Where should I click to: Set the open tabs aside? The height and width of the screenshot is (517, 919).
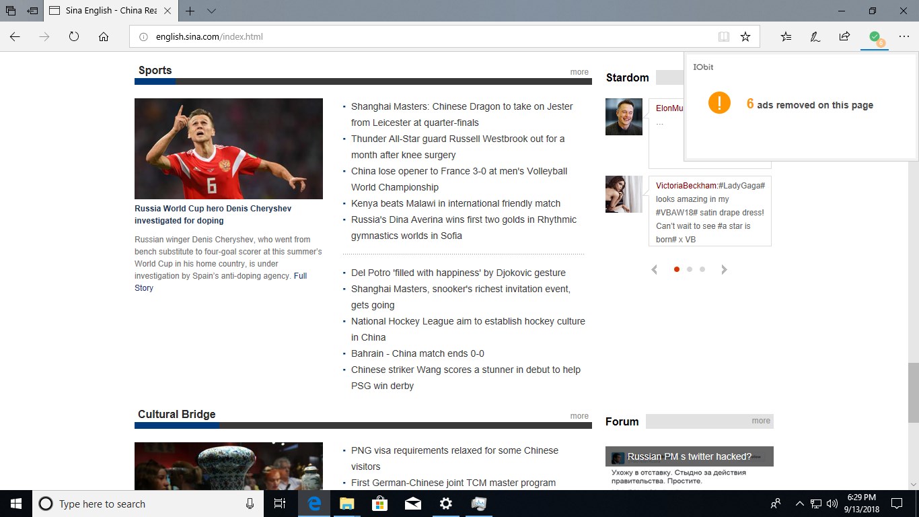click(32, 11)
